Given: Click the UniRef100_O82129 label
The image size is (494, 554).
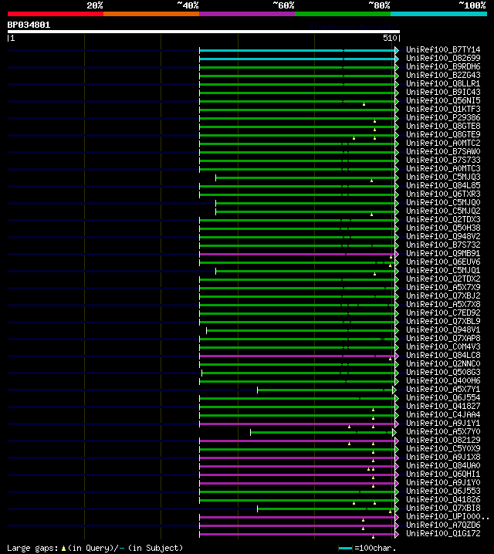Looking at the screenshot, I should pyautogui.click(x=443, y=441).
